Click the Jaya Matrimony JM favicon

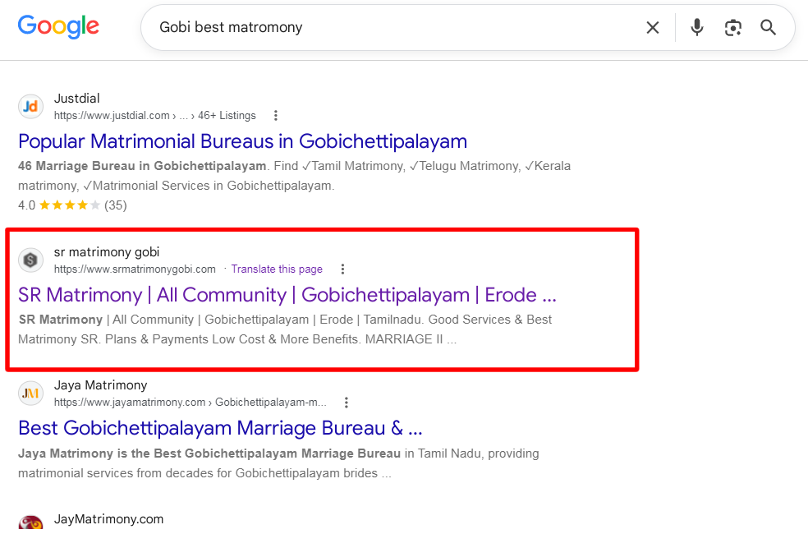pos(31,394)
